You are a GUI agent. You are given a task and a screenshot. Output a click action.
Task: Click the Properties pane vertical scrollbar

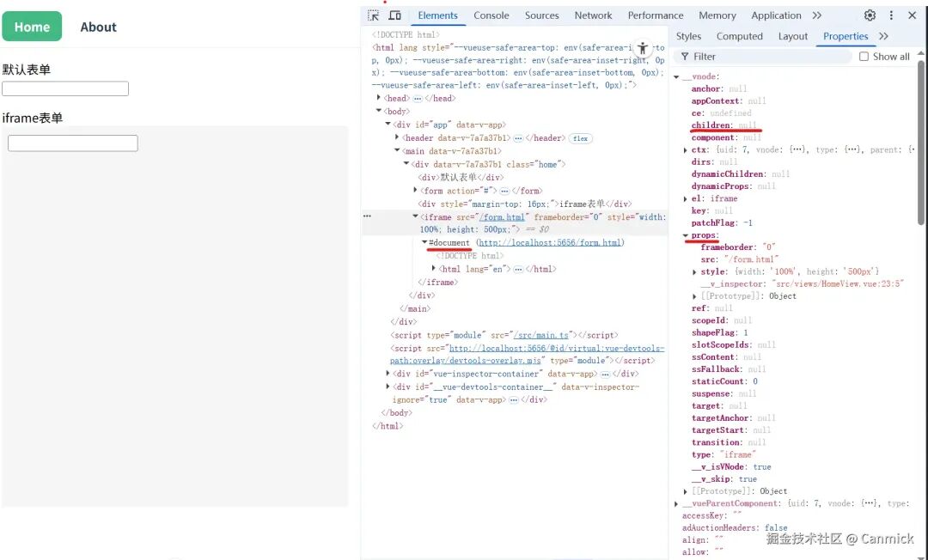(x=921, y=142)
